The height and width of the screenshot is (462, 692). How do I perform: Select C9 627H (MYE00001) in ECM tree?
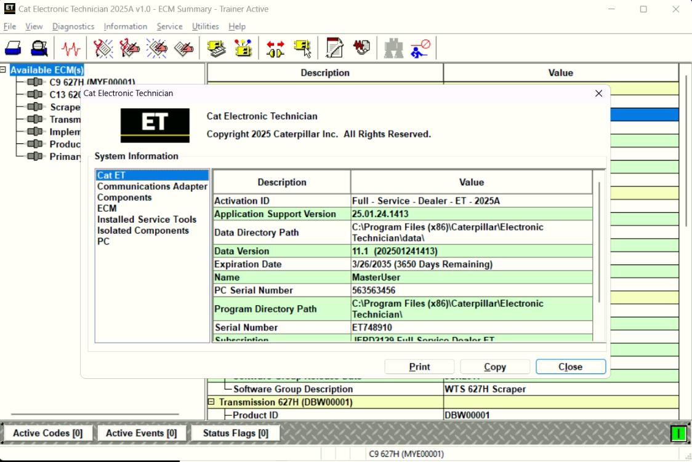coord(92,82)
